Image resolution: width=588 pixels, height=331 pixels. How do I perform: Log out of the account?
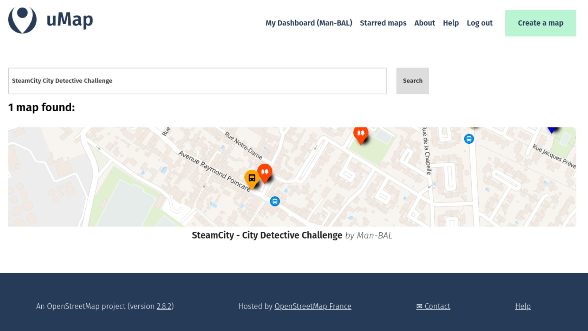point(480,23)
